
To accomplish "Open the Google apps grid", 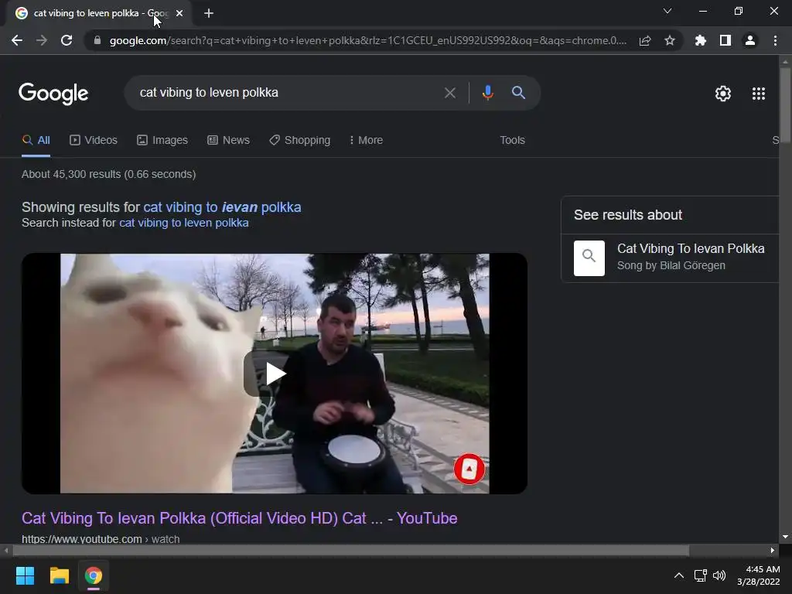I will click(759, 94).
